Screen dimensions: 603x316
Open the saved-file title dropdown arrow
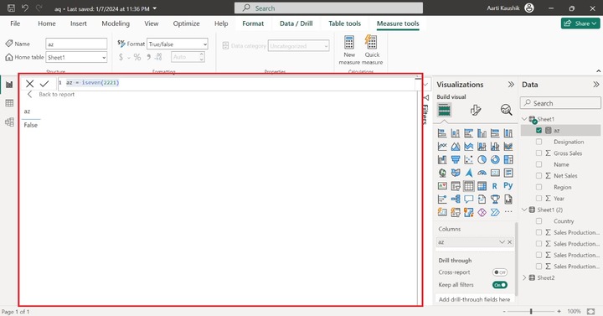155,8
